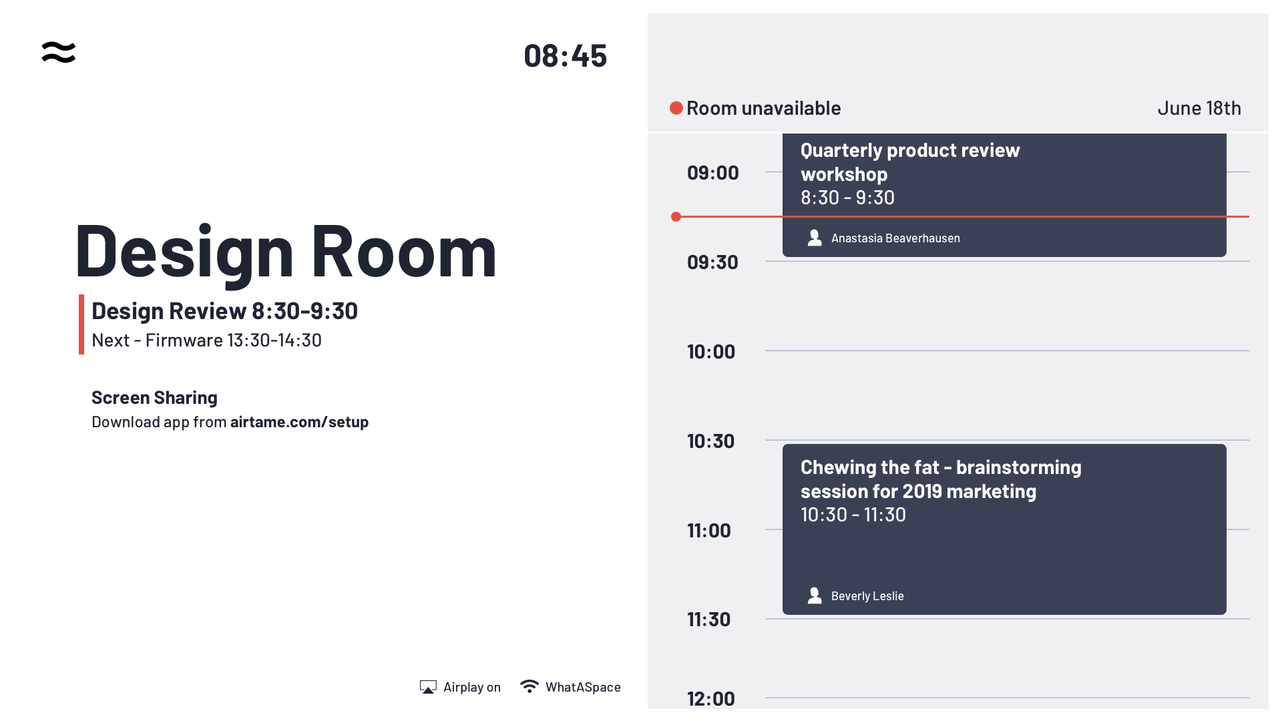Click the WhatASpace network name
Viewport: 1282px width, 721px height.
click(x=583, y=687)
